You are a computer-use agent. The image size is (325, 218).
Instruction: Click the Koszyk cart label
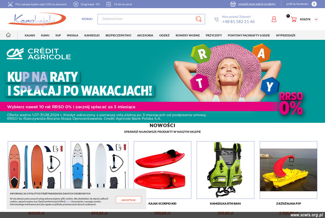click(x=305, y=19)
